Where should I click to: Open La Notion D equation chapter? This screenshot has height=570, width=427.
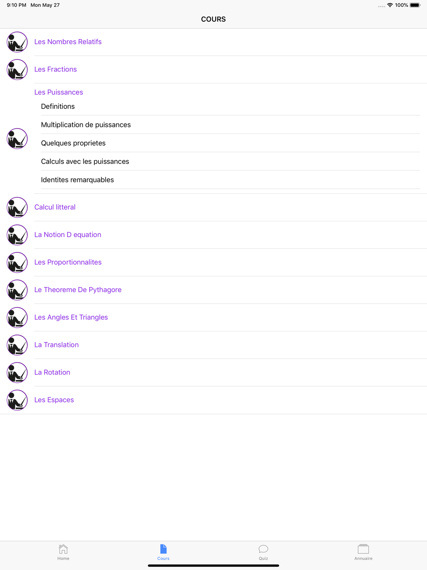[67, 235]
